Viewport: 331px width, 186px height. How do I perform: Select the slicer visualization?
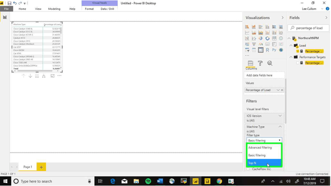247,50
